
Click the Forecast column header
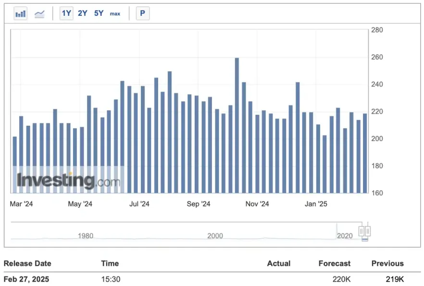pos(334,263)
